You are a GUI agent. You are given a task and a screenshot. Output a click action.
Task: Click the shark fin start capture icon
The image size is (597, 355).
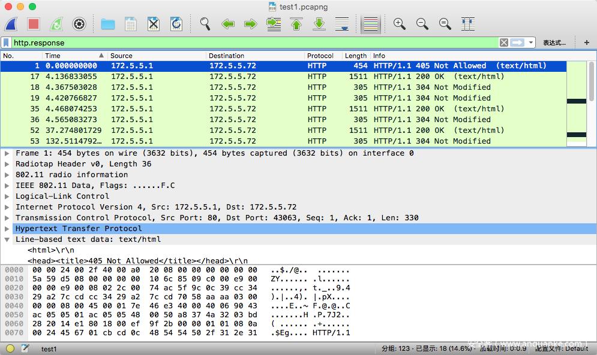(12, 24)
